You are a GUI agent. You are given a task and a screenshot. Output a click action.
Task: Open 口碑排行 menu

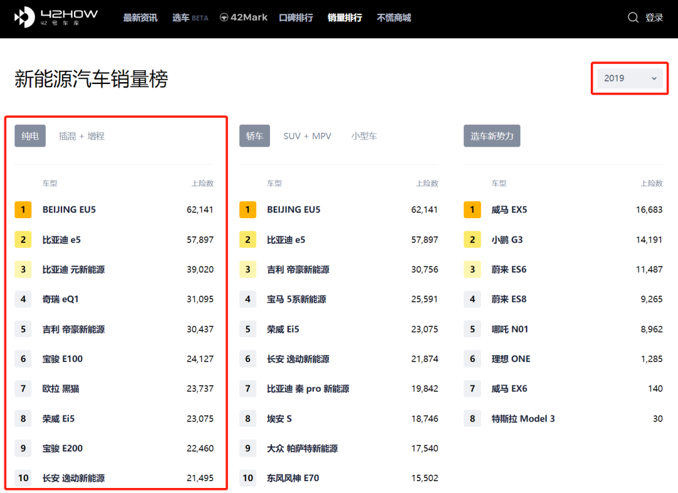tap(296, 18)
